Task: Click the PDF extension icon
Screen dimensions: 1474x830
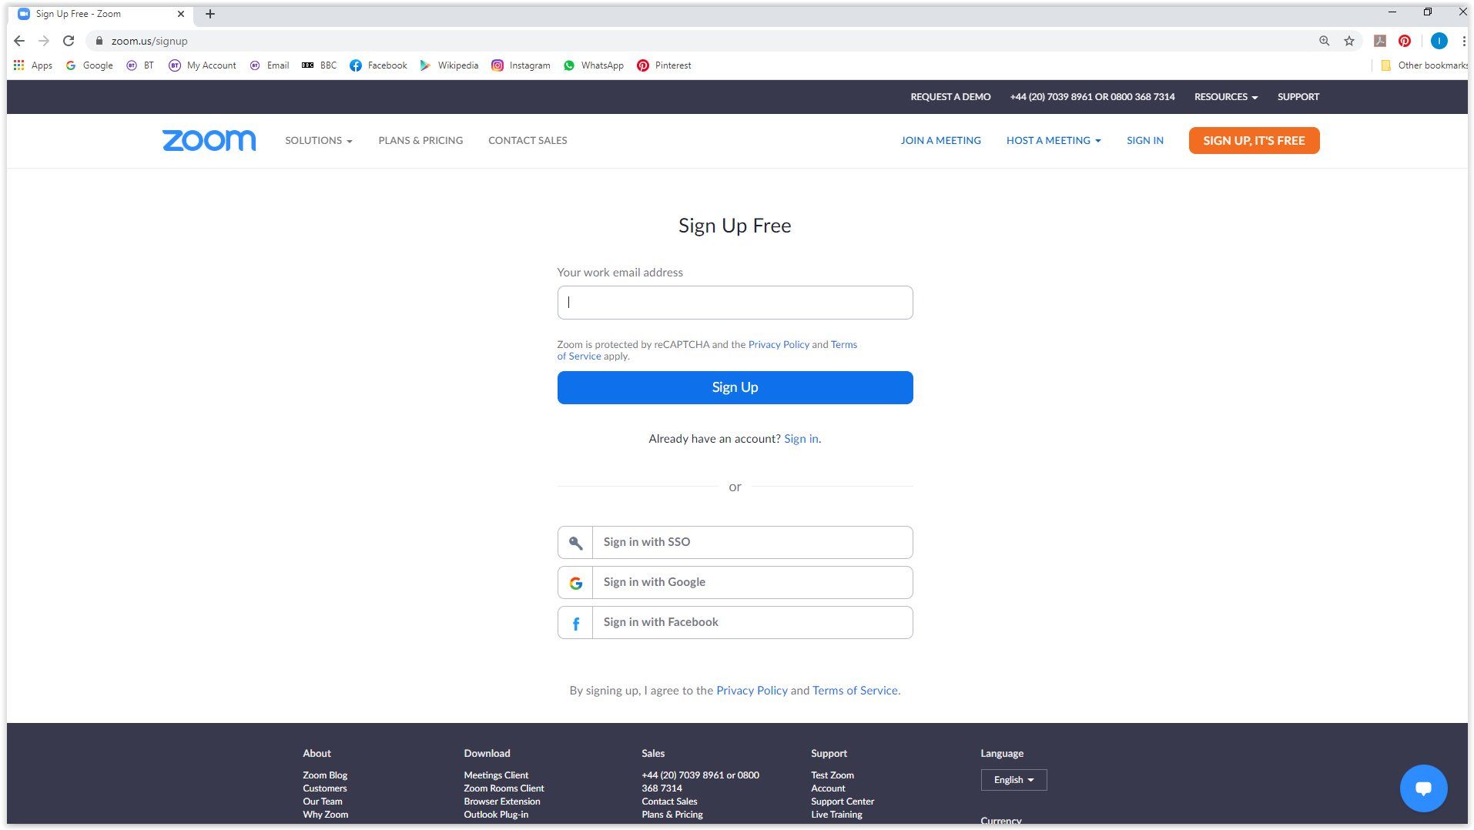Action: point(1380,41)
